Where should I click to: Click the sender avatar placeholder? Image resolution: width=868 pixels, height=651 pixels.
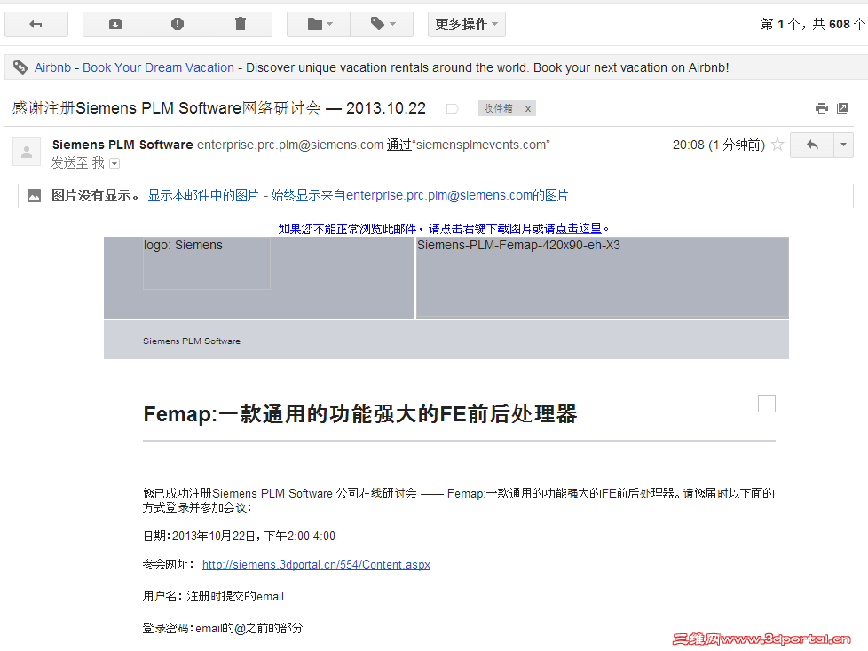(27, 152)
